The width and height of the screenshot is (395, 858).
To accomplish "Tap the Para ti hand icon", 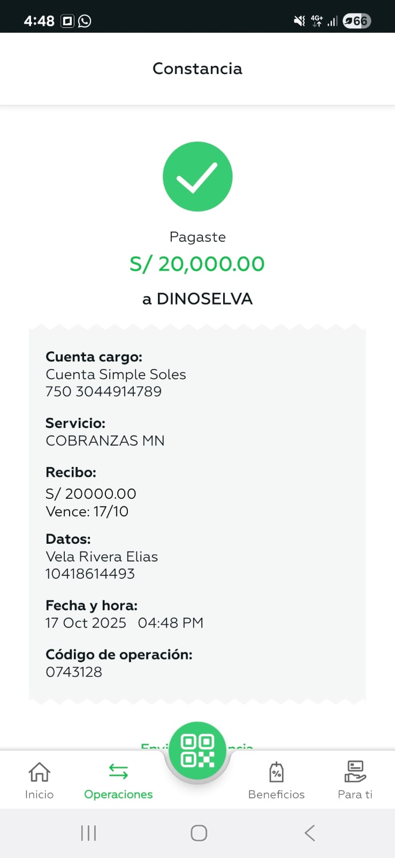I will pyautogui.click(x=355, y=772).
